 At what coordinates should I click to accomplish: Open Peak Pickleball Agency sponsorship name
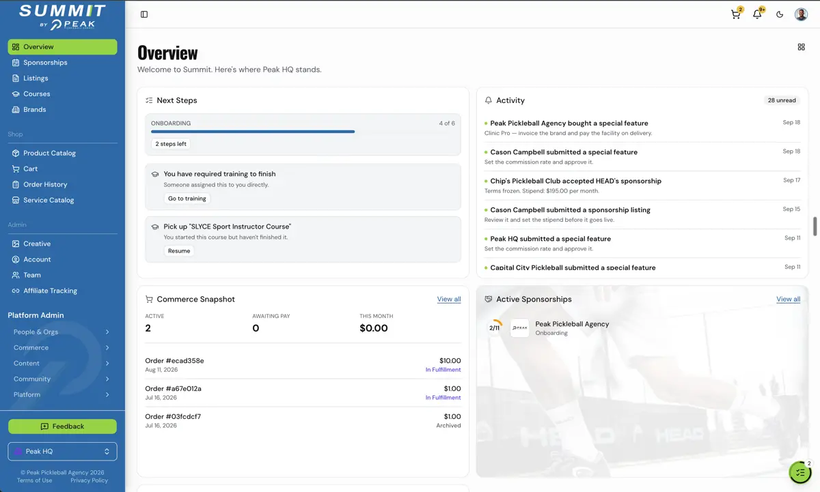pyautogui.click(x=572, y=324)
